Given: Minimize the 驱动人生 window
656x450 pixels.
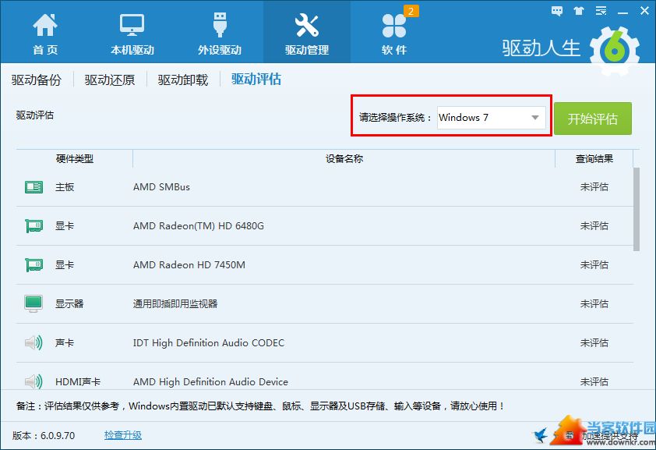Looking at the screenshot, I should (623, 12).
